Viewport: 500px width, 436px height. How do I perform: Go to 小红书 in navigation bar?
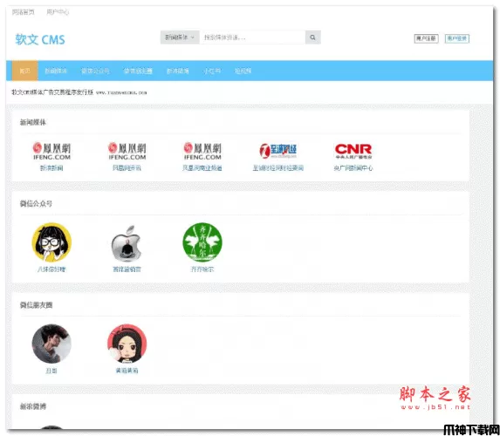(212, 71)
